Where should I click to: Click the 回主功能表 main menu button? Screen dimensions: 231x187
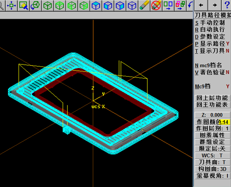(x=212, y=105)
